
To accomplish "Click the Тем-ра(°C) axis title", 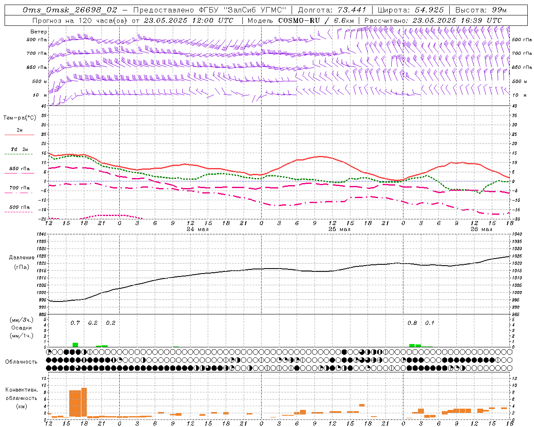I will (20, 118).
